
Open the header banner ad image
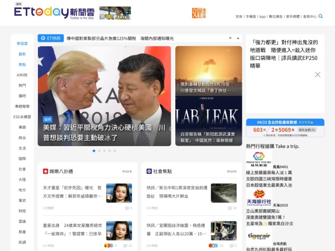pyautogui.click(x=115, y=13)
